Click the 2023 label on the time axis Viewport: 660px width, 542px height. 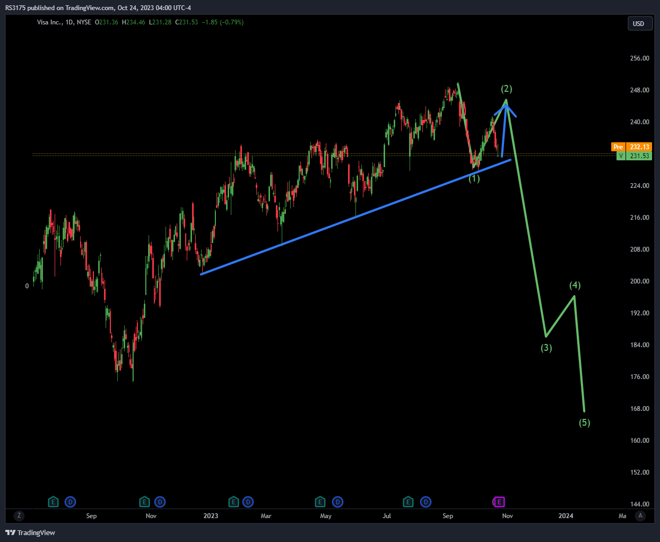click(211, 516)
